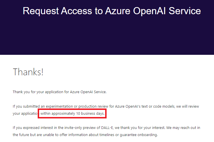
Task: Click the word "Request" in the header
Action: click(41, 11)
